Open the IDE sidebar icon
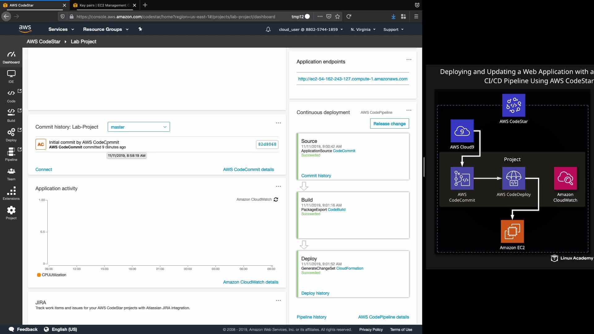The width and height of the screenshot is (594, 334). [x=11, y=76]
